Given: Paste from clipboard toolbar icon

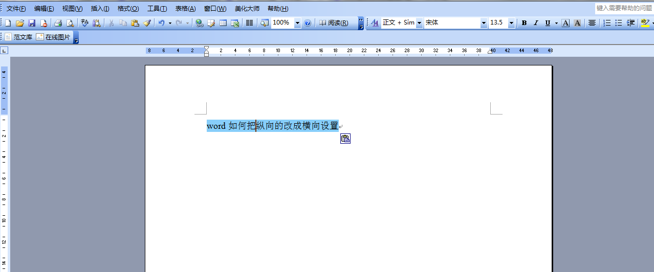Looking at the screenshot, I should [135, 23].
